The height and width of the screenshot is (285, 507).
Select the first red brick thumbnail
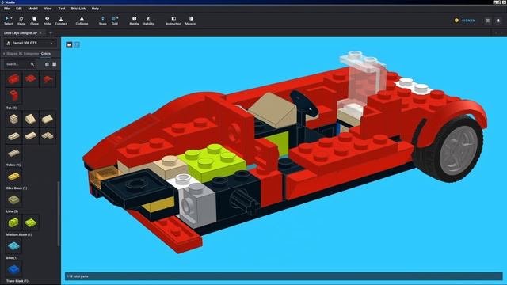(13, 79)
